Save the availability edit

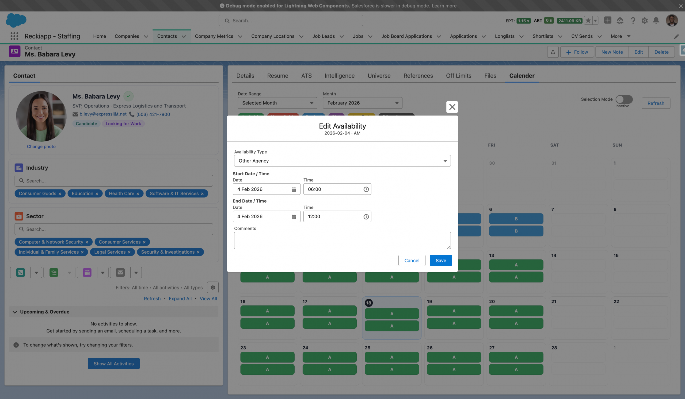441,261
